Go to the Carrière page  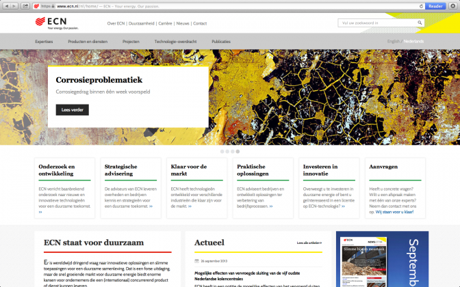[x=165, y=23]
